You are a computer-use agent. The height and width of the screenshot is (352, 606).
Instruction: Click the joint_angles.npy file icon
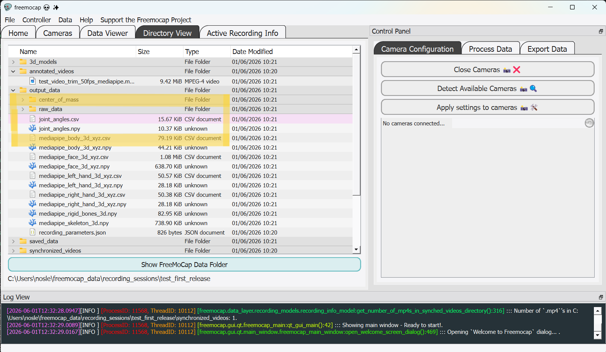(33, 128)
